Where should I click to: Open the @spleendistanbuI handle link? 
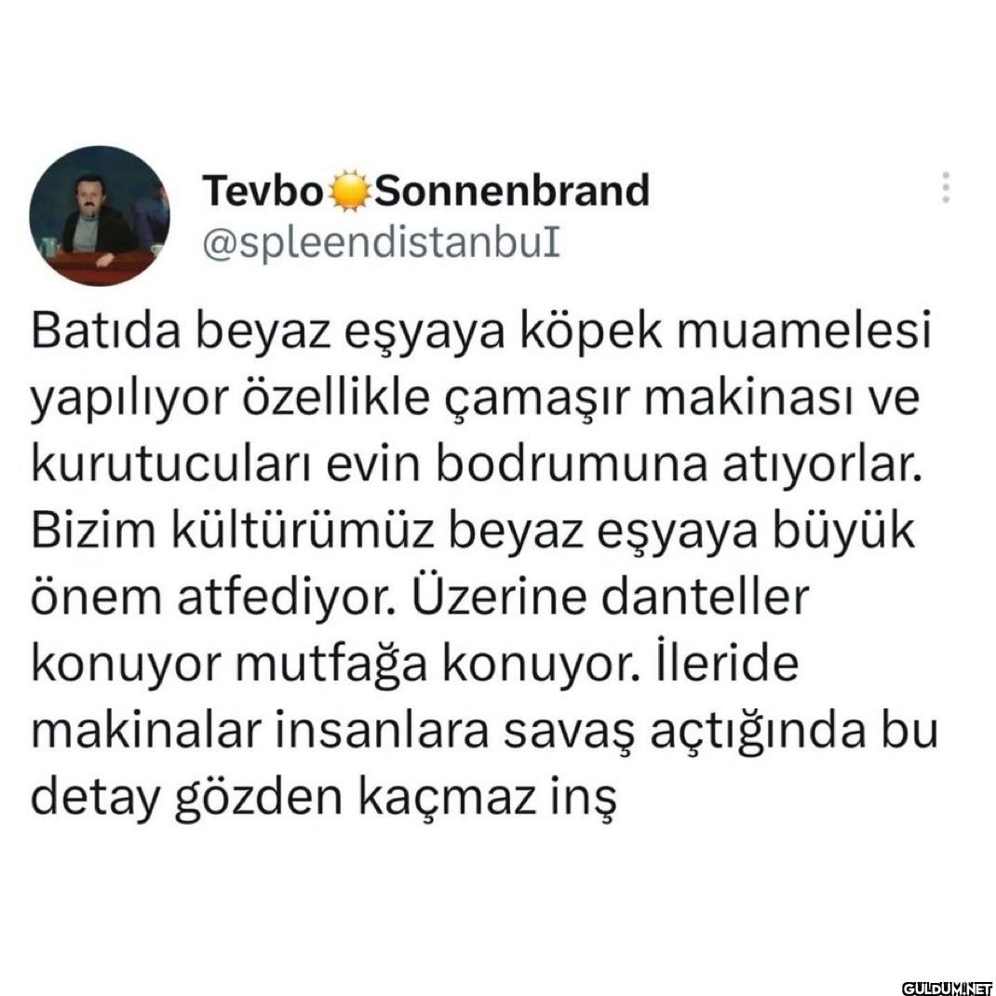pyautogui.click(x=381, y=244)
